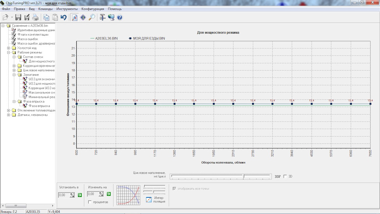This screenshot has width=380, height=214.
Task: Click the Undo arrow icon
Action: click(63, 17)
